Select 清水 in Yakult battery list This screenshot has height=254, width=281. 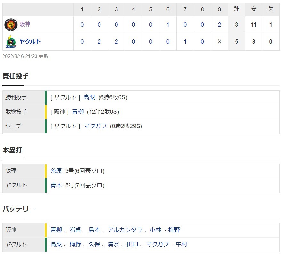click(x=113, y=244)
